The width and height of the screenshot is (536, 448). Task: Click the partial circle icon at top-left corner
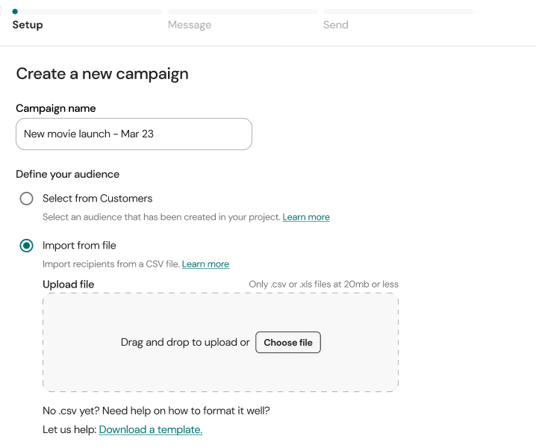[2, 11]
